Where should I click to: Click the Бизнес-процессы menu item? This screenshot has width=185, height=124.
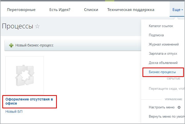[x=162, y=72]
